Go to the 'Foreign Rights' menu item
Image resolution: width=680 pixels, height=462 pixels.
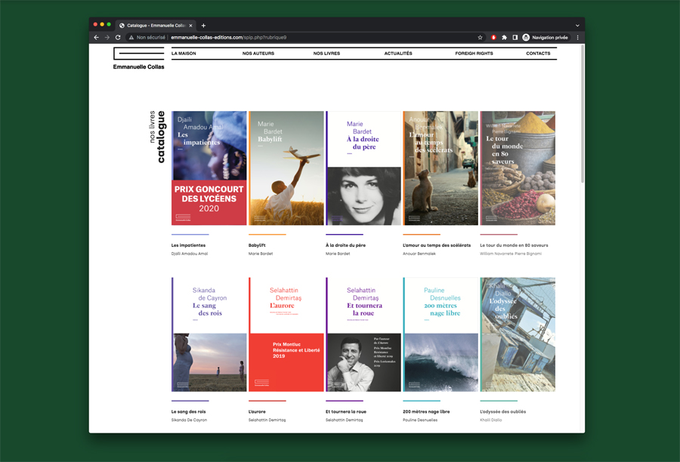tap(474, 54)
